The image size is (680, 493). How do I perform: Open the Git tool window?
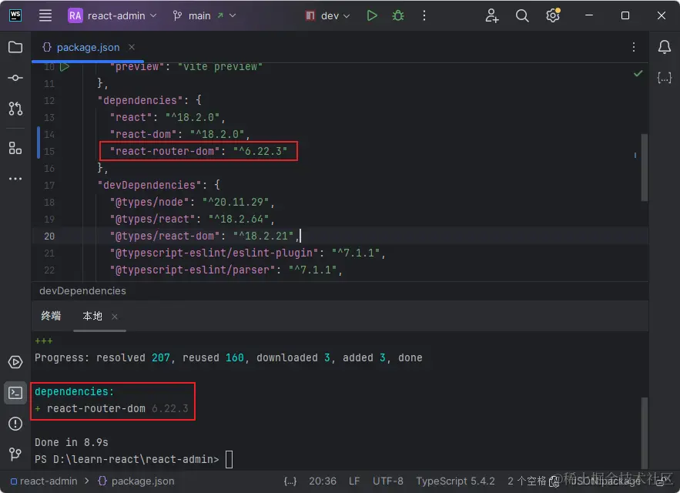(x=15, y=454)
